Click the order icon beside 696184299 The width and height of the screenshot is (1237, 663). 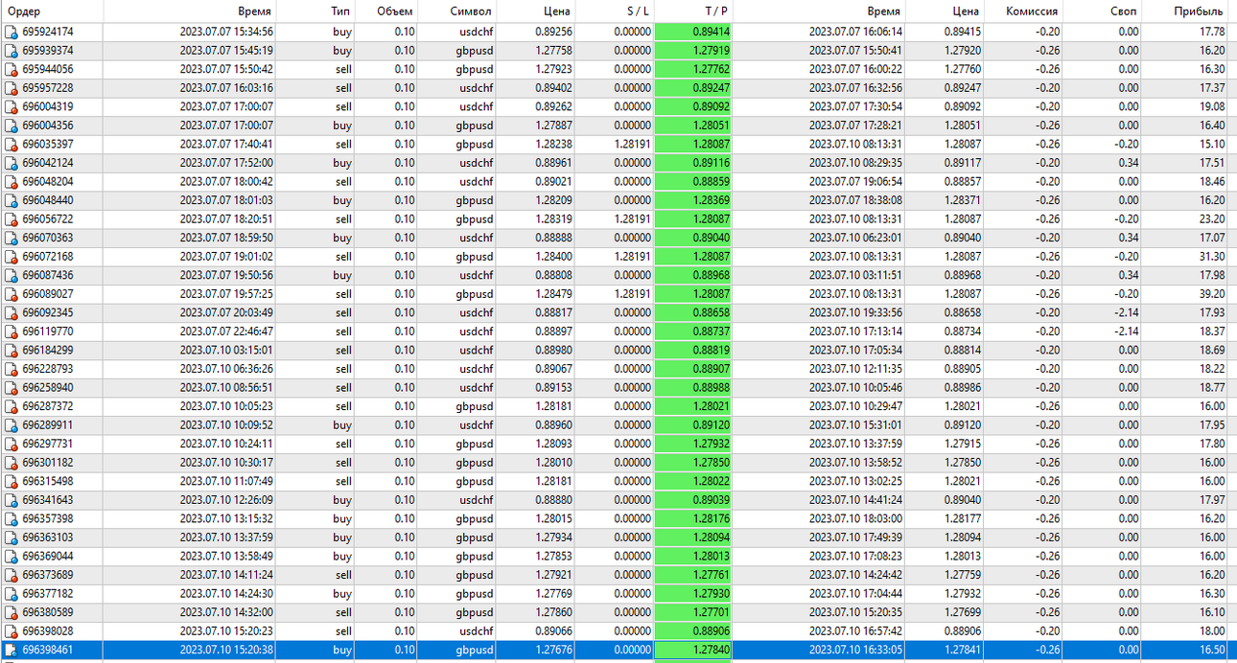[x=12, y=350]
